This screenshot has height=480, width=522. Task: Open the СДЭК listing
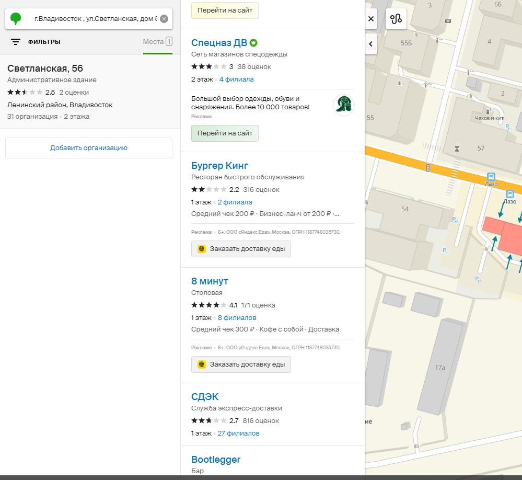[x=205, y=397]
